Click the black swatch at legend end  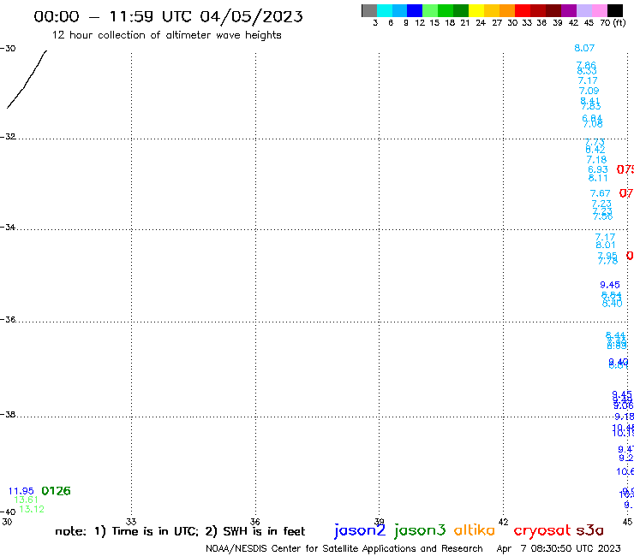615,10
